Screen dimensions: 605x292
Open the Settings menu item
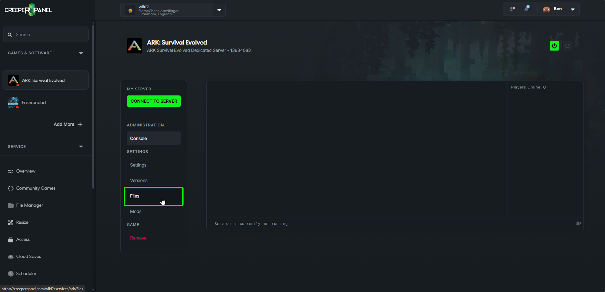[154, 165]
